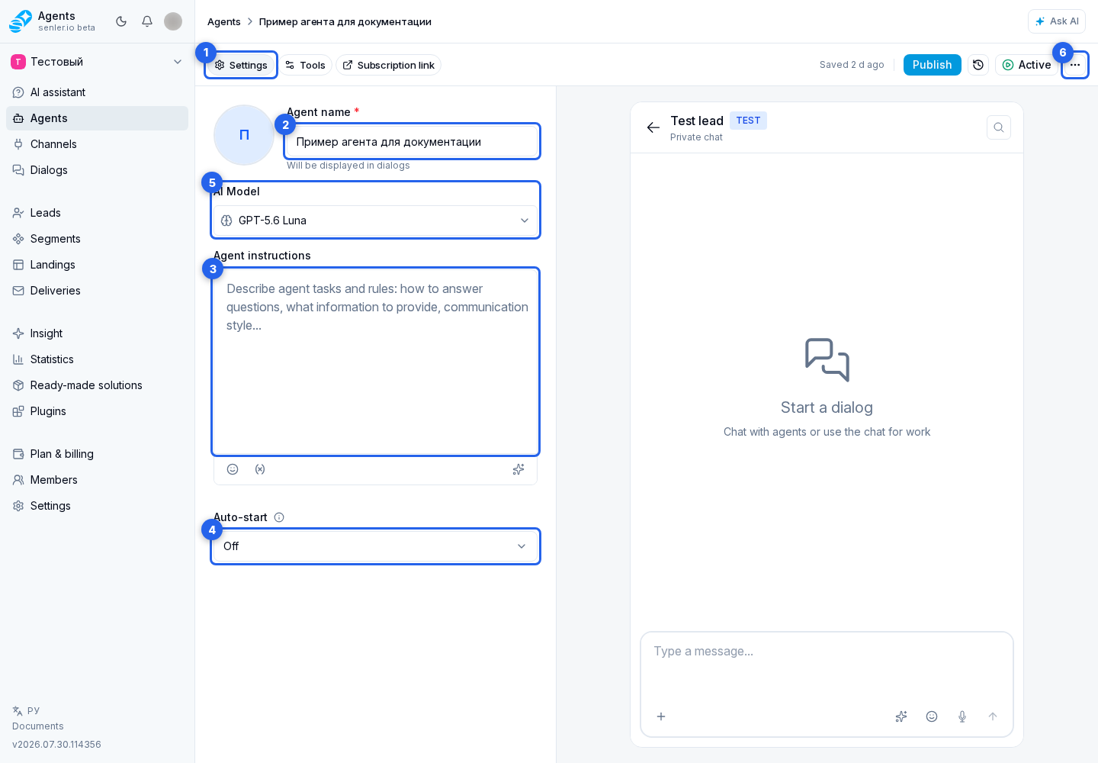This screenshot has height=763, width=1098.
Task: Focus the Agent name input field
Action: [x=412, y=142]
